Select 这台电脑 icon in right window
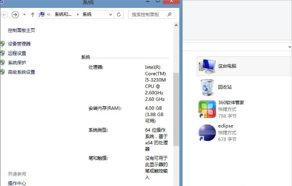The width and height of the screenshot is (292, 186). pyautogui.click(x=207, y=66)
